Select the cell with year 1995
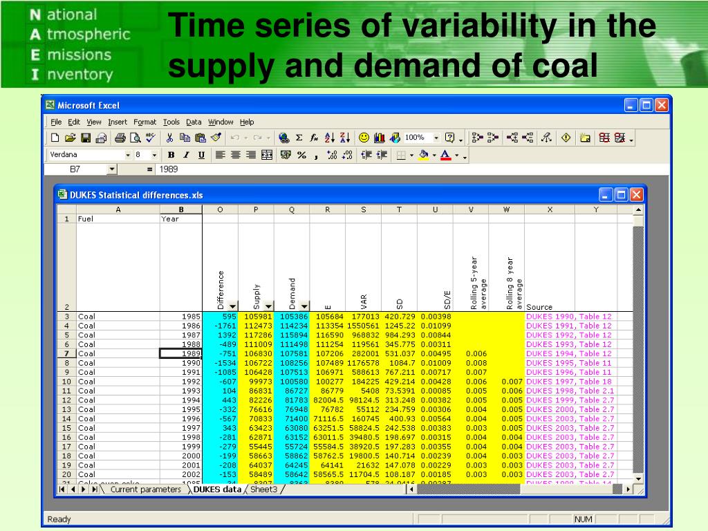The image size is (708, 531). coord(181,409)
